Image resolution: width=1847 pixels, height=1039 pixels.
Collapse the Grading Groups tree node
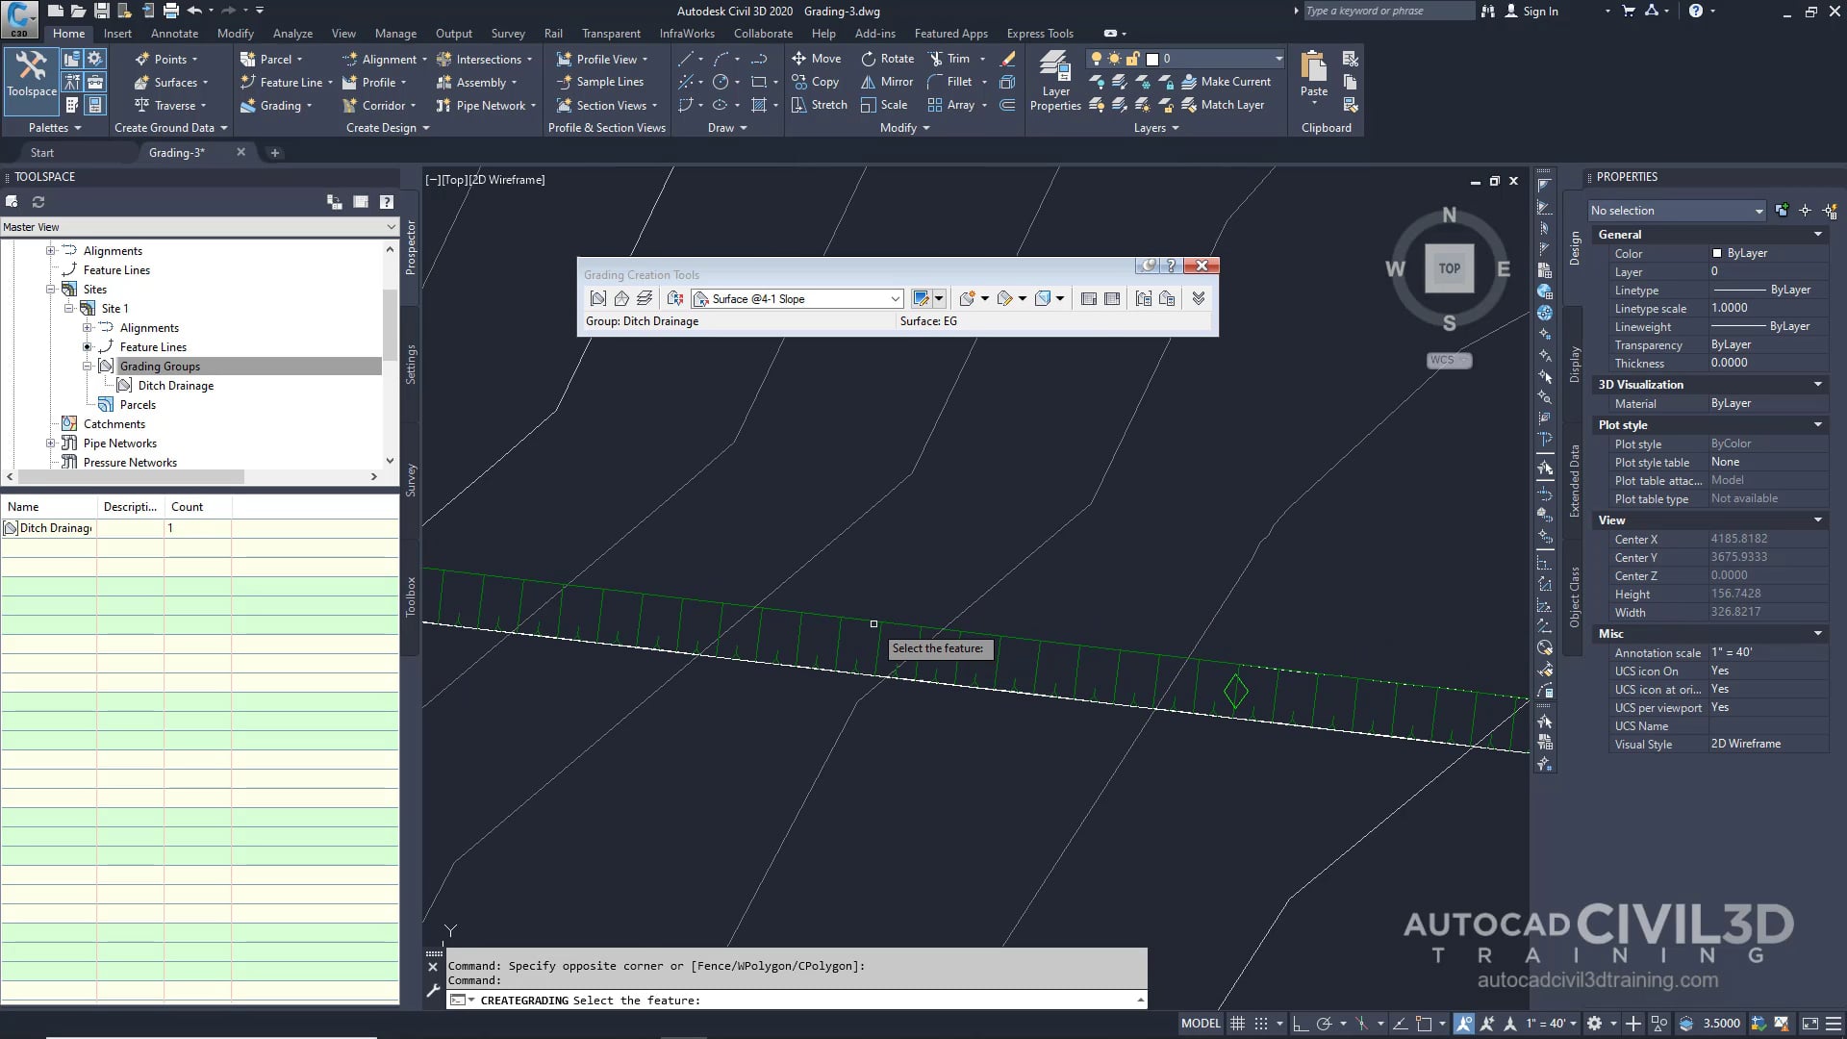88,367
